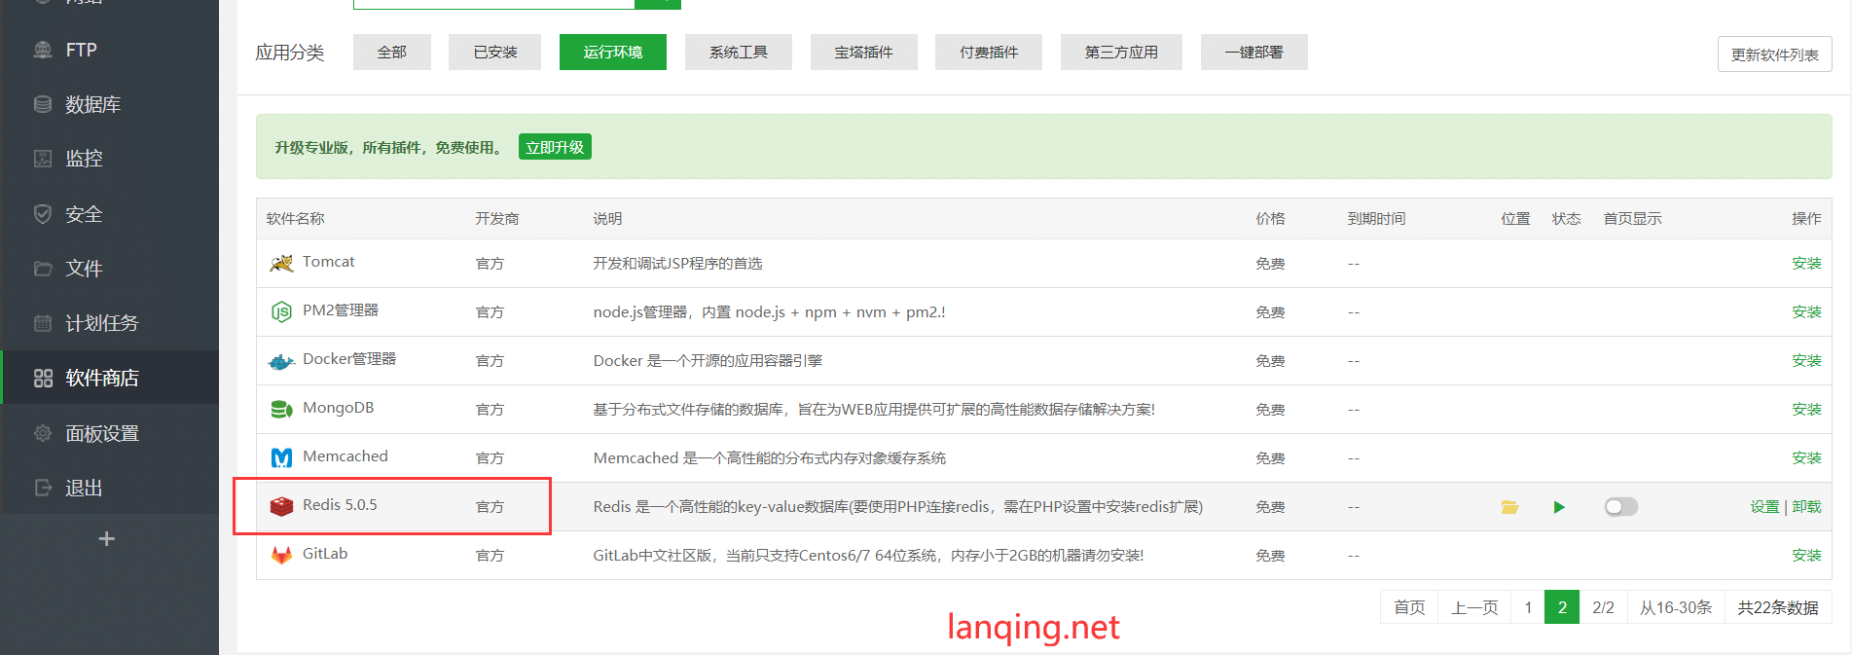Click the 安全 shield sidebar icon
The width and height of the screenshot is (1852, 655).
[x=43, y=214]
